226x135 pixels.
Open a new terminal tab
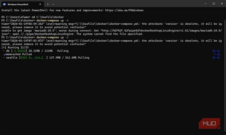pyautogui.click(x=48, y=4)
